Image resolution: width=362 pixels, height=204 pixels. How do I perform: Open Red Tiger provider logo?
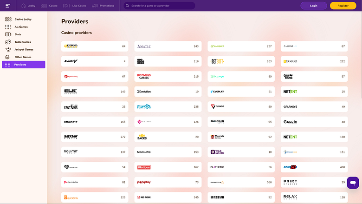(x=144, y=197)
